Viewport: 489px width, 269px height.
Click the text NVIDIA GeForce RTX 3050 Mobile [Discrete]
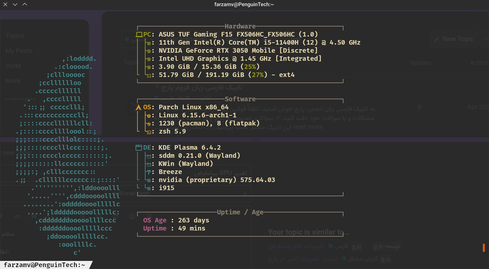click(x=238, y=51)
